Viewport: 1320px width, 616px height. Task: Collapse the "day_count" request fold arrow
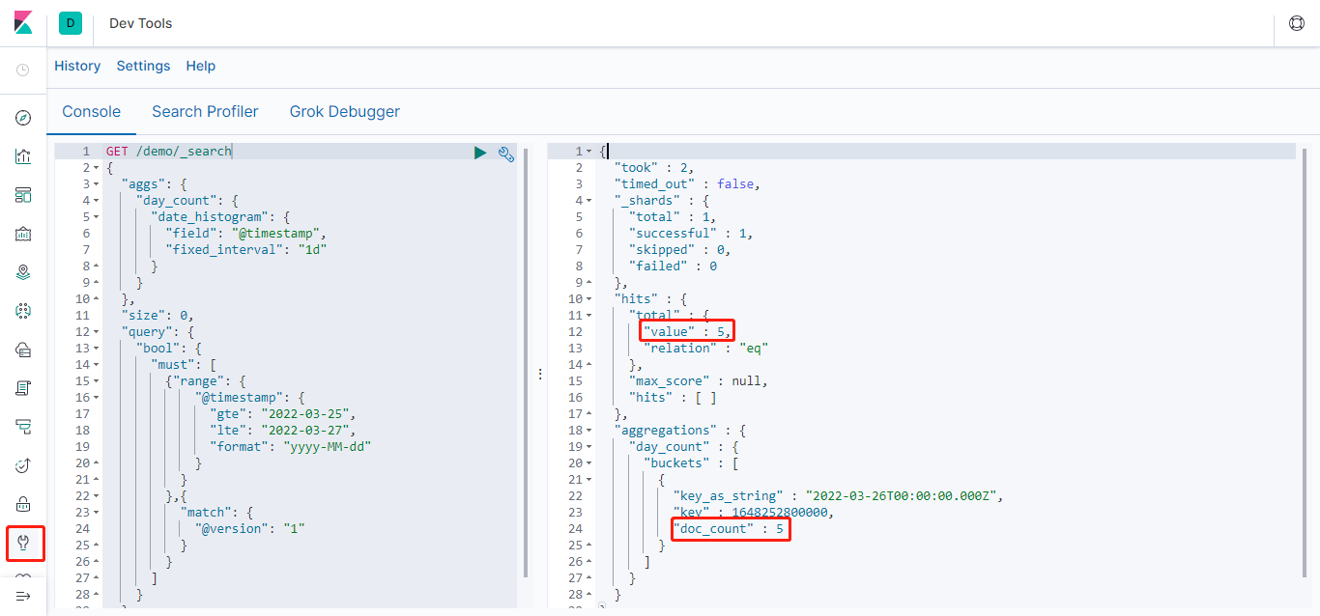96,201
